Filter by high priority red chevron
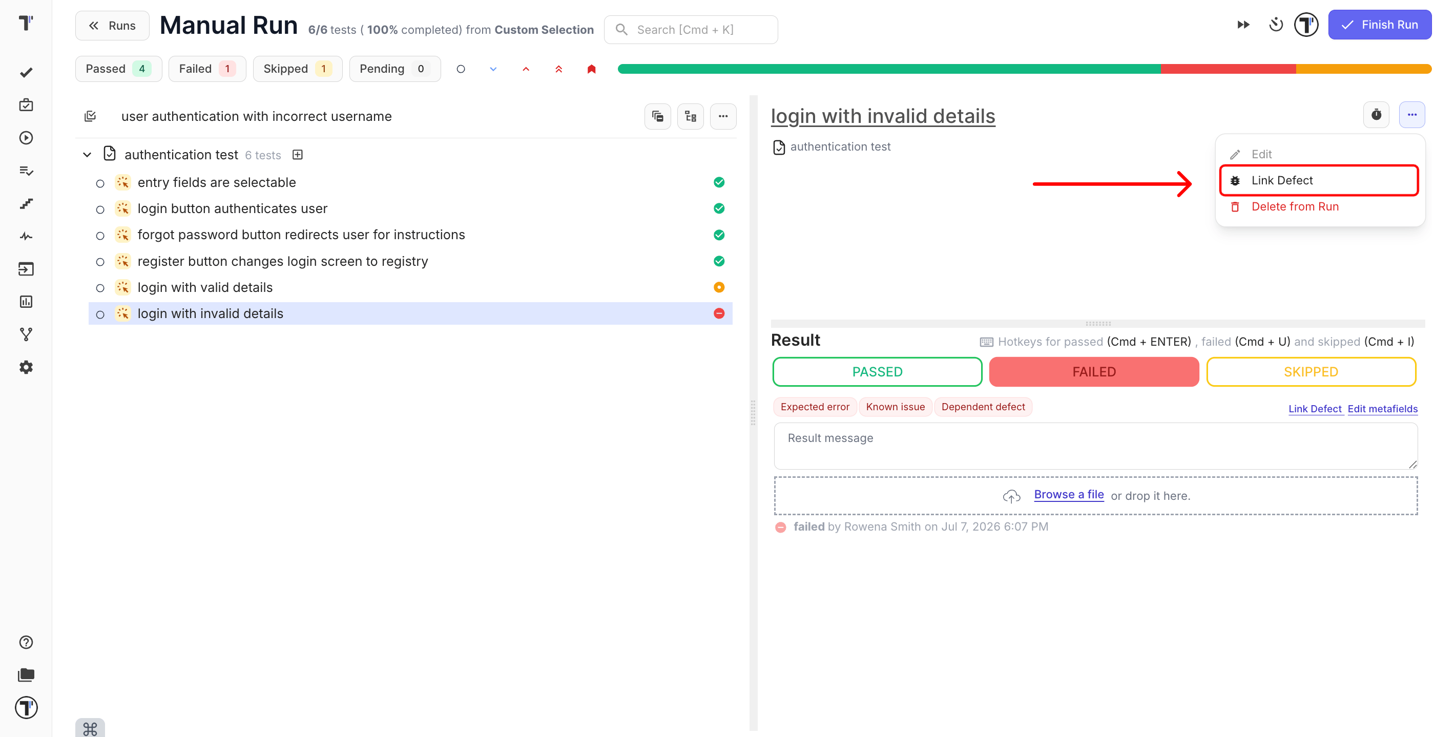 pyautogui.click(x=526, y=69)
